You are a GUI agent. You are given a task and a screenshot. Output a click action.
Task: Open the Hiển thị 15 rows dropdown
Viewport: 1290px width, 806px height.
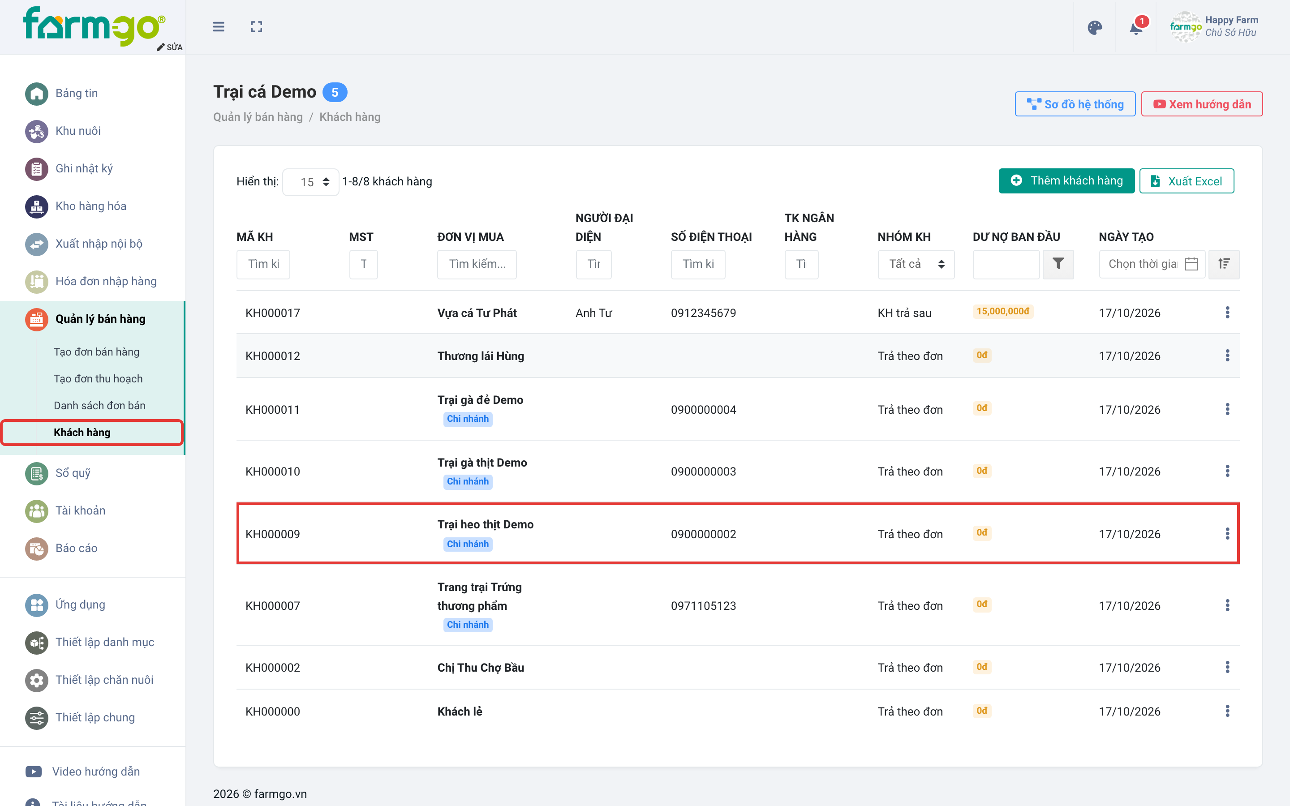[x=311, y=182]
